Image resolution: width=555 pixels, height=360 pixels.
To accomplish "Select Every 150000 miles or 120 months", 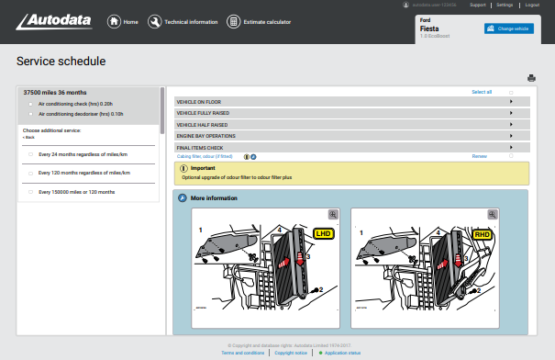I will [31, 192].
